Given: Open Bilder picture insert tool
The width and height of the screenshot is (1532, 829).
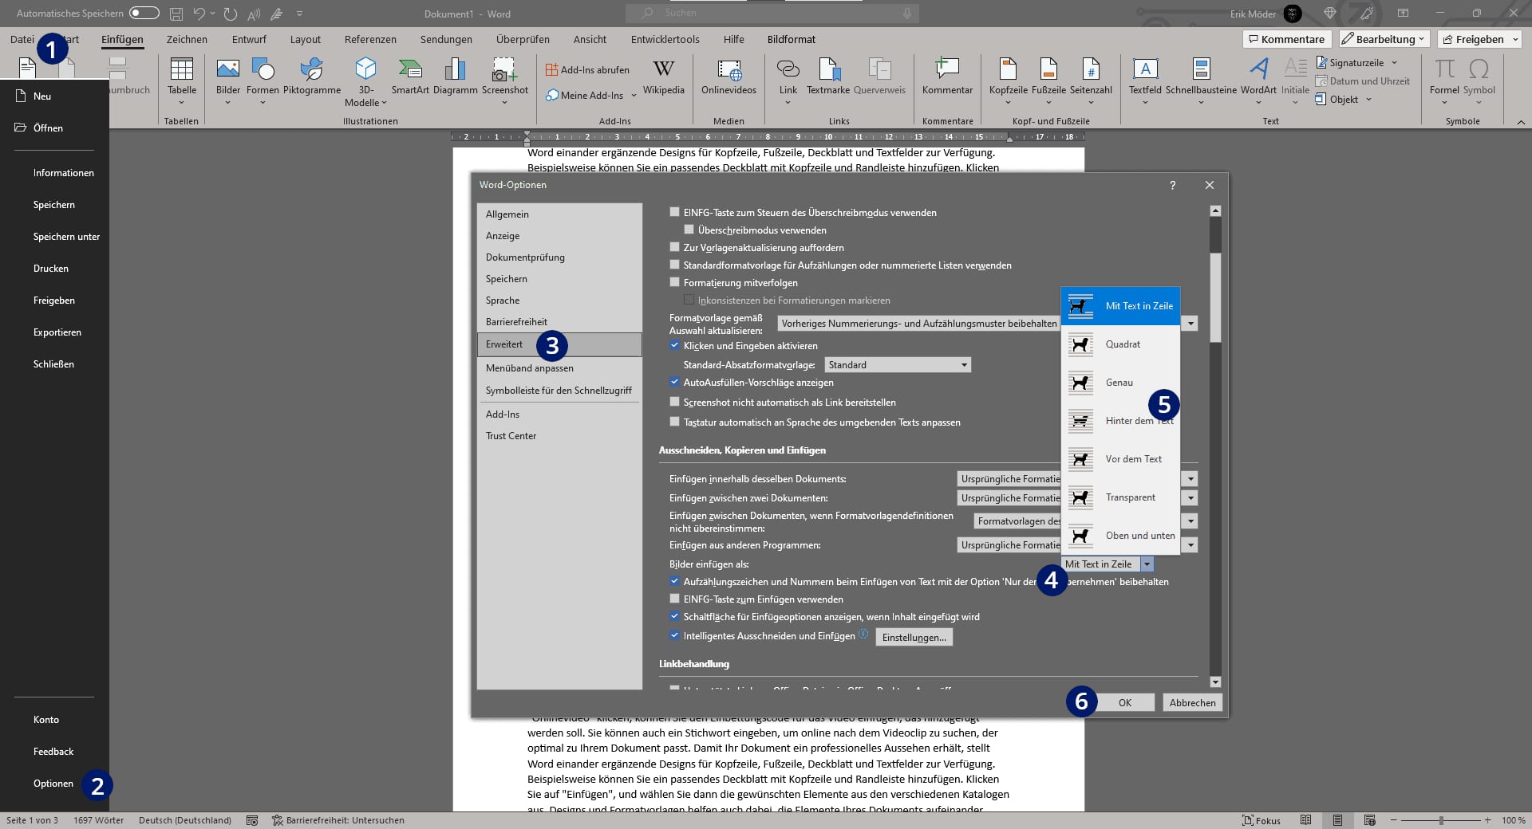Looking at the screenshot, I should click(228, 80).
